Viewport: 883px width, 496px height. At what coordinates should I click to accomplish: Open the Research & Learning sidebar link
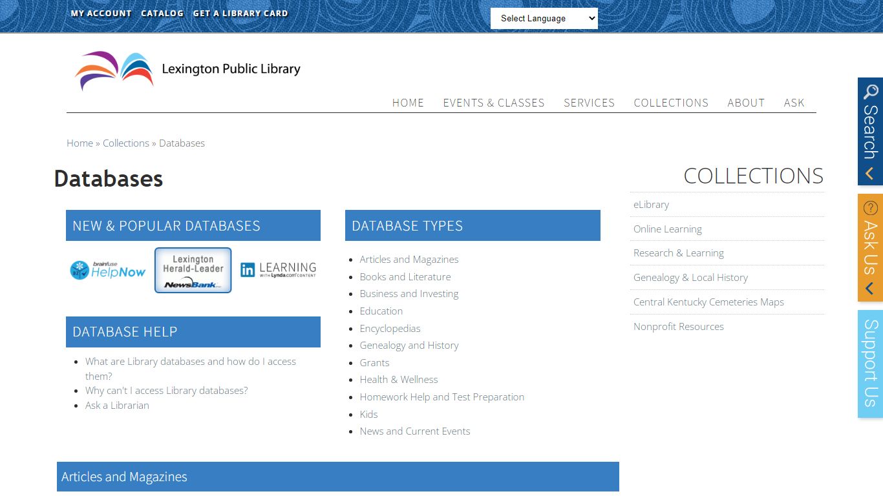(x=678, y=253)
